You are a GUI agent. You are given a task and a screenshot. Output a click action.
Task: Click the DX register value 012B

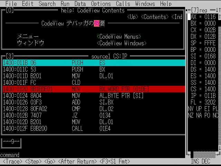210,37
